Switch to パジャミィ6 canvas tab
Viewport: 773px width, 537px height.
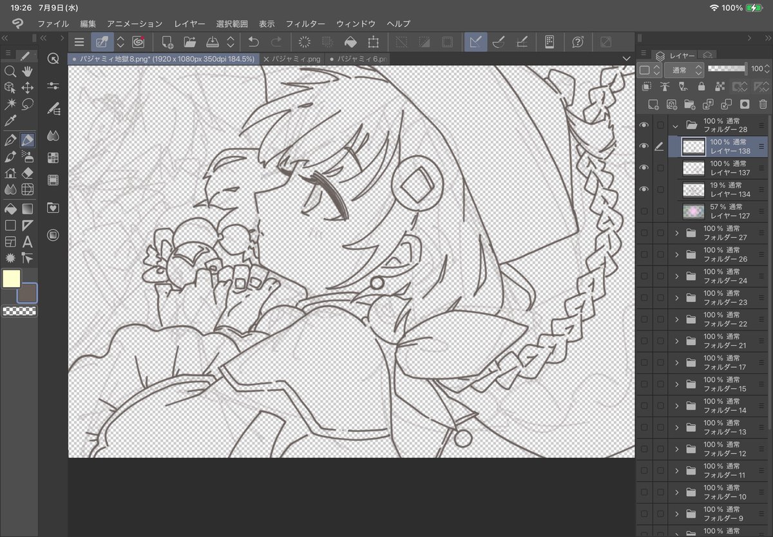356,59
